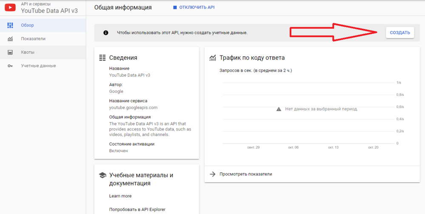
Task: Go to Квоты in sidebar
Action: tap(28, 53)
